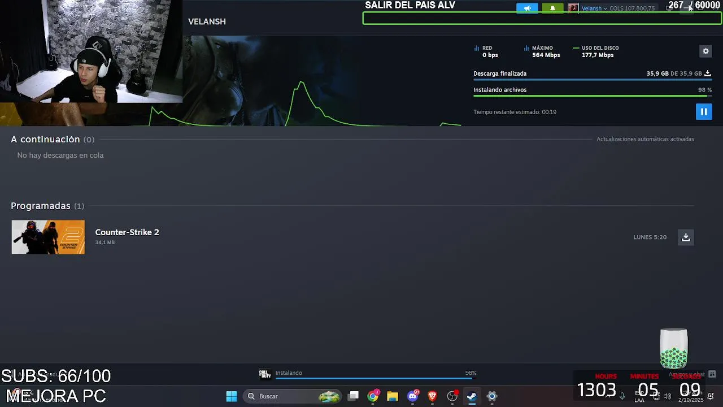
Task: Click the VELANSH tab label
Action: tap(207, 21)
